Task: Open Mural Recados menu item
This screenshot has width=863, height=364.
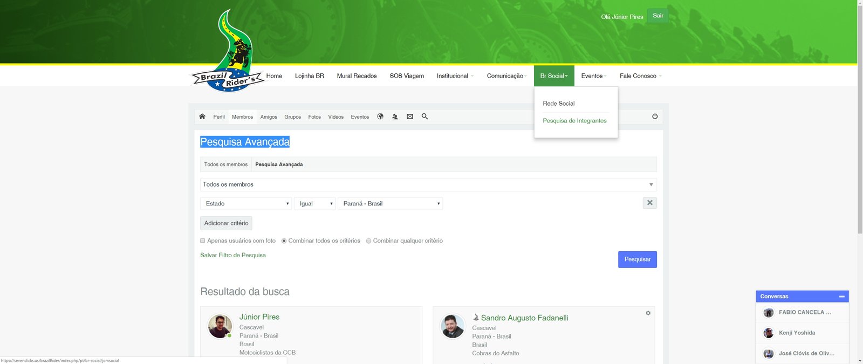Action: tap(357, 76)
